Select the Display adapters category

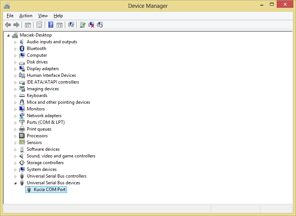[42, 69]
